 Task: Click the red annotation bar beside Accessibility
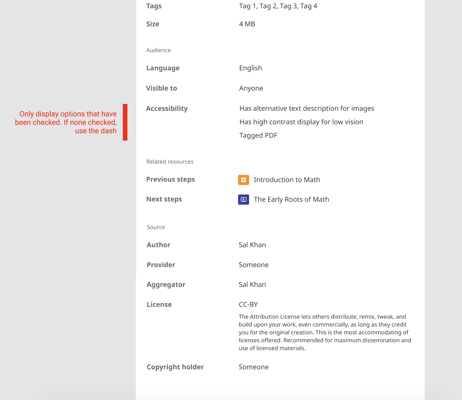pyautogui.click(x=125, y=122)
